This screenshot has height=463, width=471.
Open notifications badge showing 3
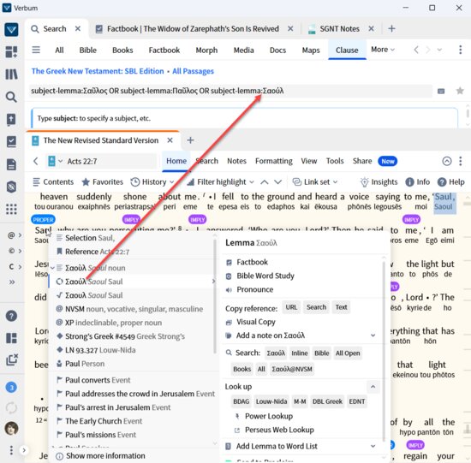click(x=11, y=388)
